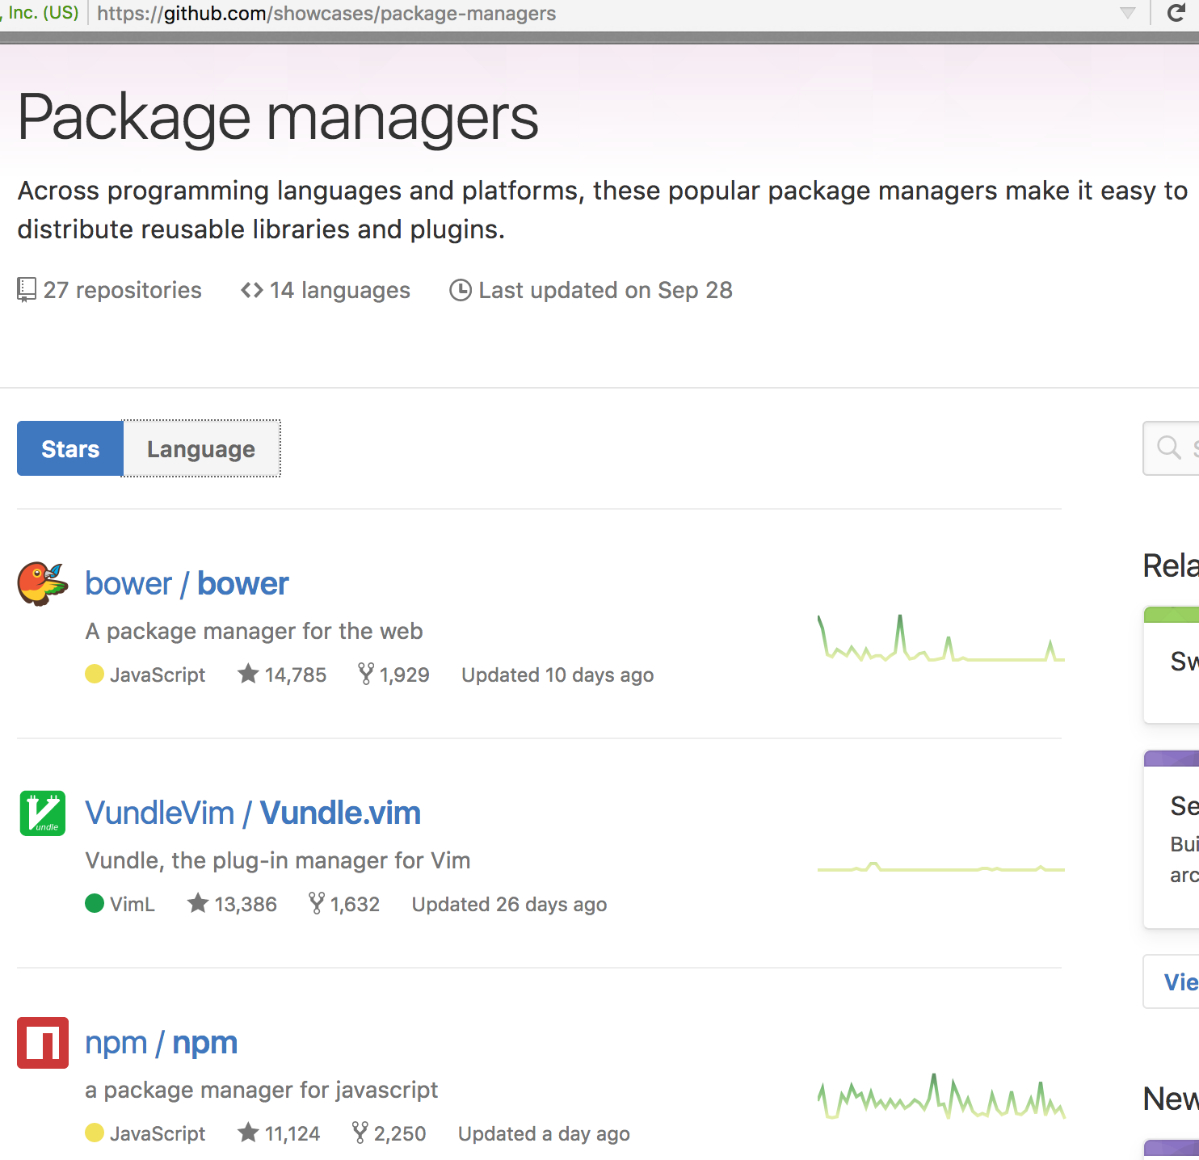Click the clock last-updated icon
Image resolution: width=1199 pixels, height=1160 pixels.
[461, 290]
